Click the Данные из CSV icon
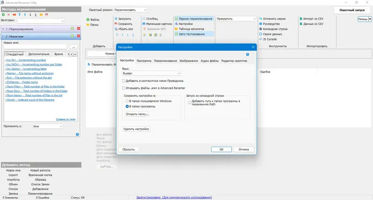Screen dimensions: 373x200 [301, 24]
